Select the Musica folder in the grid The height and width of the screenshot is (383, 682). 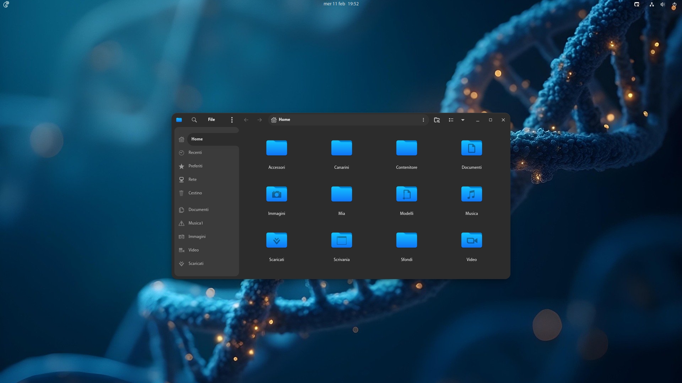click(471, 194)
